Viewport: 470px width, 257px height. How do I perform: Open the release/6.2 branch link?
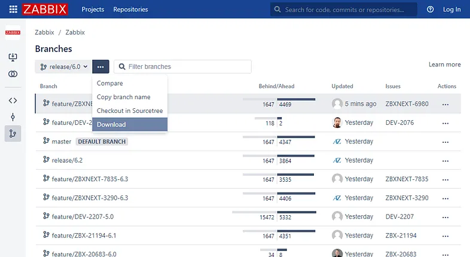(67, 160)
